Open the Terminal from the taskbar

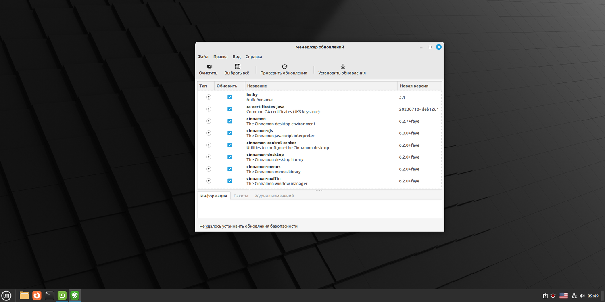point(49,296)
